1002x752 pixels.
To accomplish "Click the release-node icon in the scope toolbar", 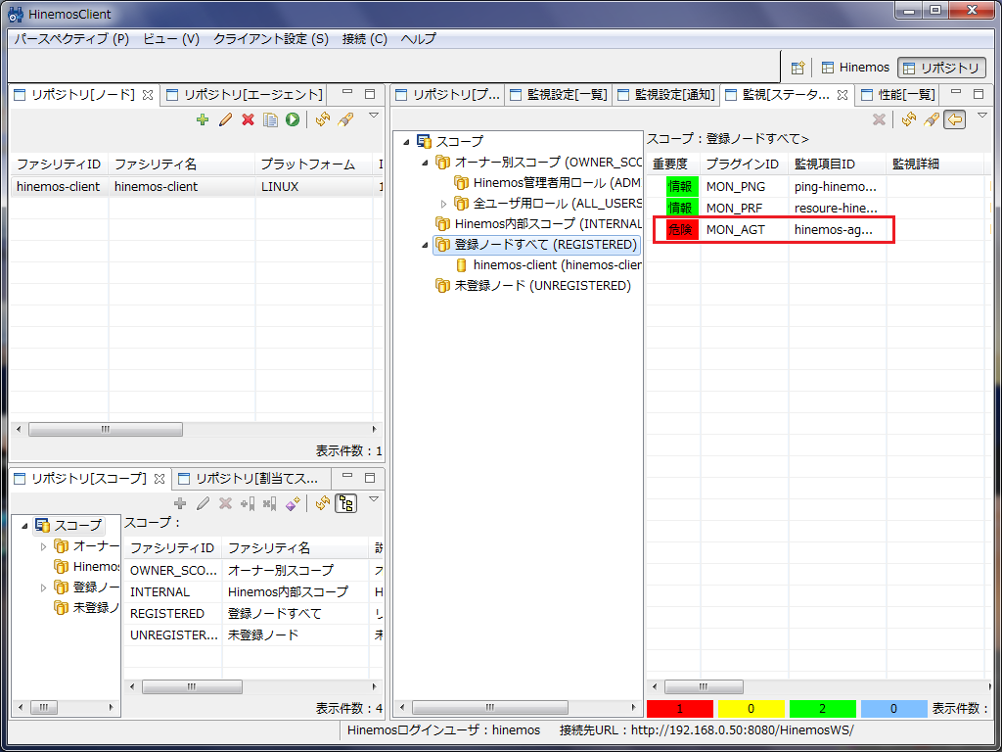I will (x=270, y=504).
